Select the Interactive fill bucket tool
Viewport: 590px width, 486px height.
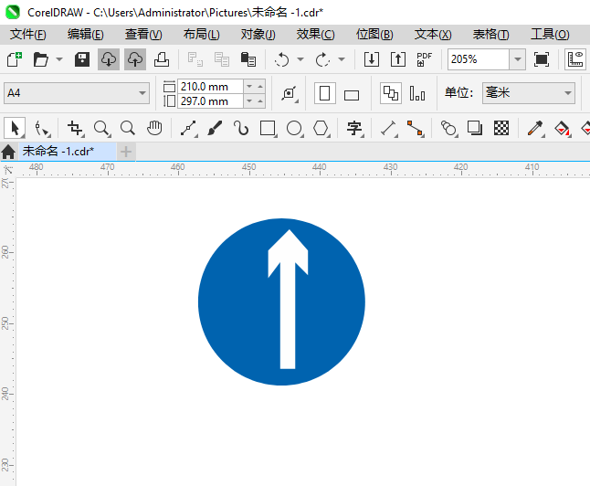(x=563, y=129)
